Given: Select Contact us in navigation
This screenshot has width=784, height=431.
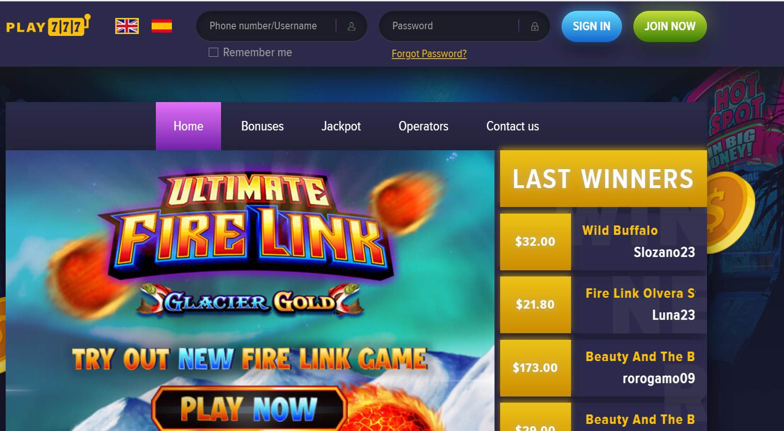Looking at the screenshot, I should click(x=513, y=126).
